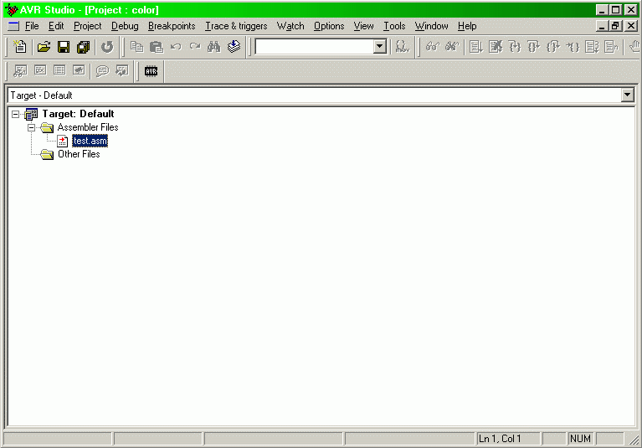
Task: Click the New File toolbar icon
Action: pos(19,47)
